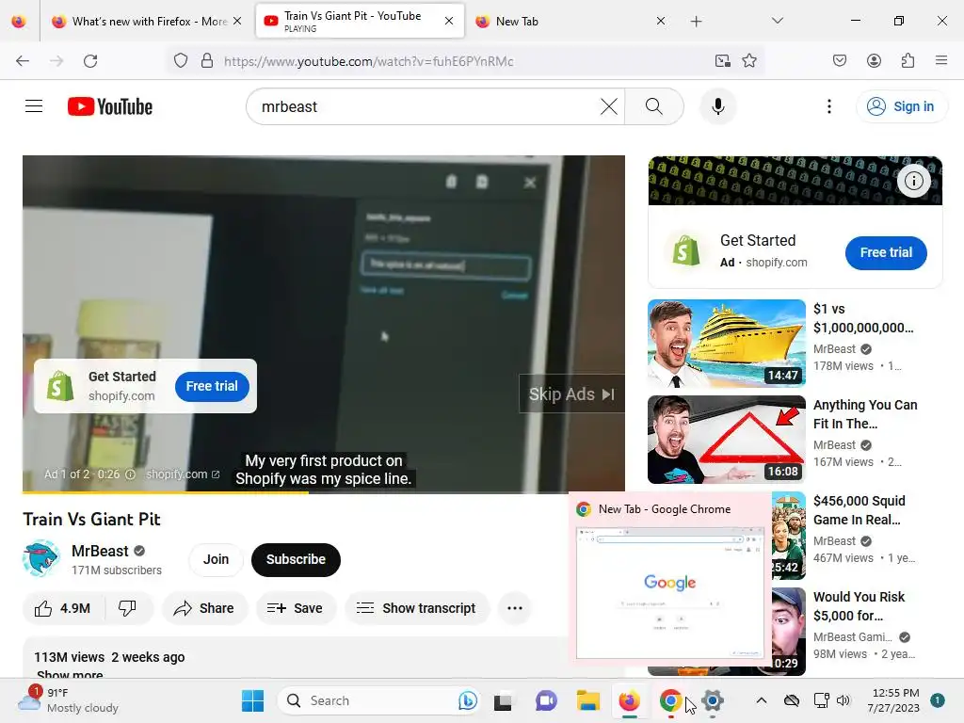The height and width of the screenshot is (723, 964).
Task: Dislike the video
Action: pos(127,608)
